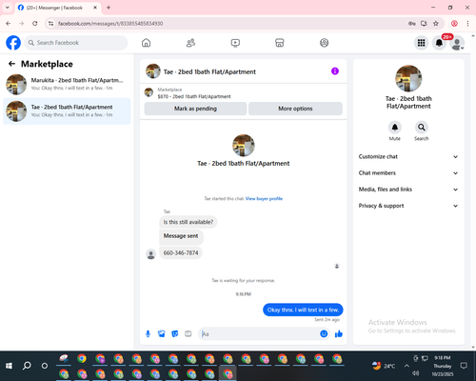The width and height of the screenshot is (476, 381).
Task: Click the 'Is this still available?' message
Action: (188, 222)
